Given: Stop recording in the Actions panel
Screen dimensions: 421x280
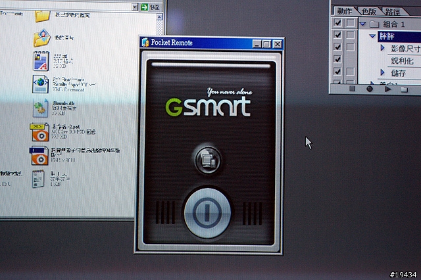Looking at the screenshot, I should coord(353,89).
